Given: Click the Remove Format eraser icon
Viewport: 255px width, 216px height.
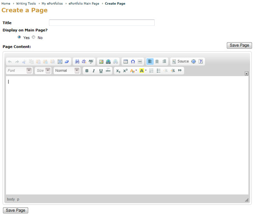Looking at the screenshot, I should point(67,62).
